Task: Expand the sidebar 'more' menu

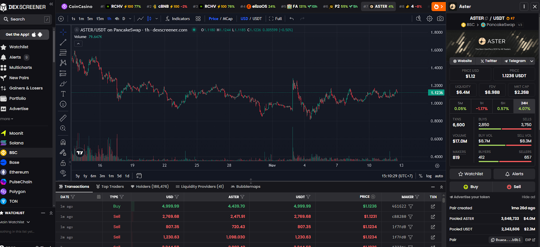Action: pyautogui.click(x=7, y=119)
